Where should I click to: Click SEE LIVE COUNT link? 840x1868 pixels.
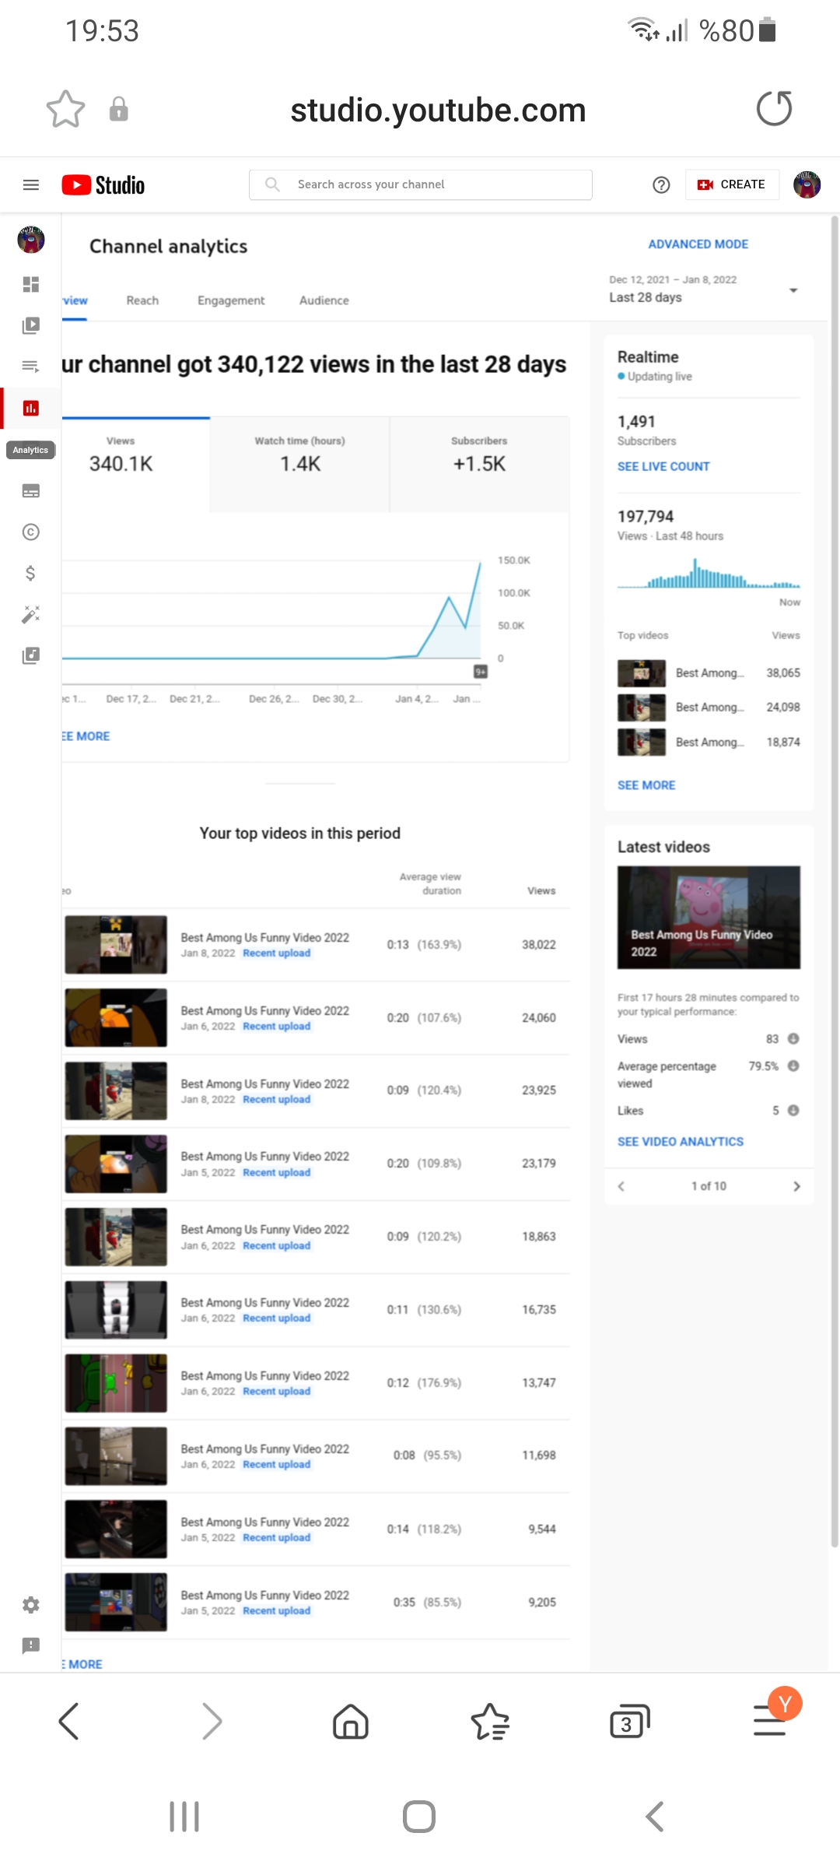pyautogui.click(x=663, y=466)
